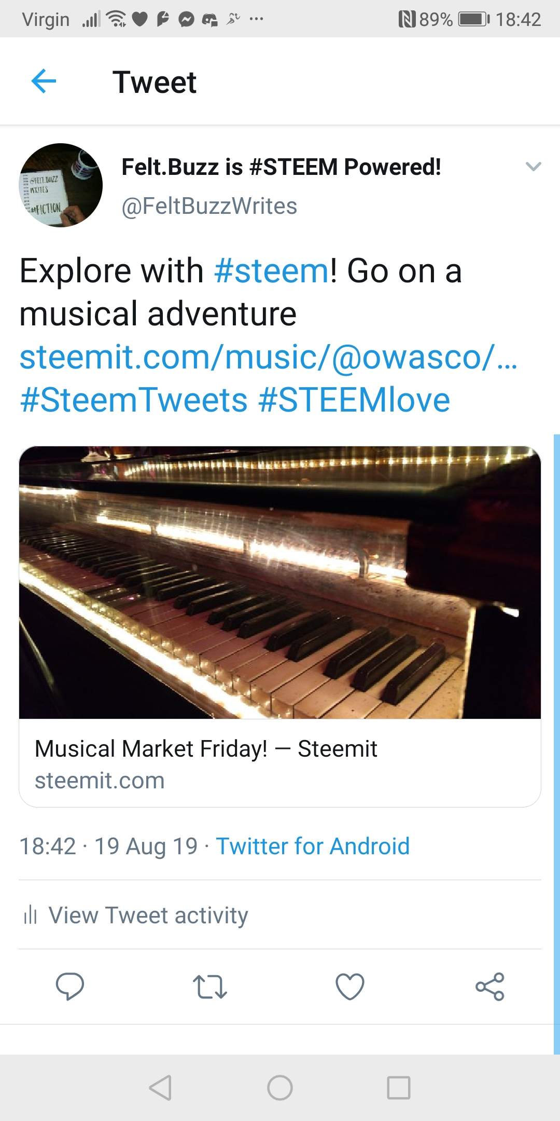
Task: Open the tweet options chevron menu
Action: (x=533, y=167)
